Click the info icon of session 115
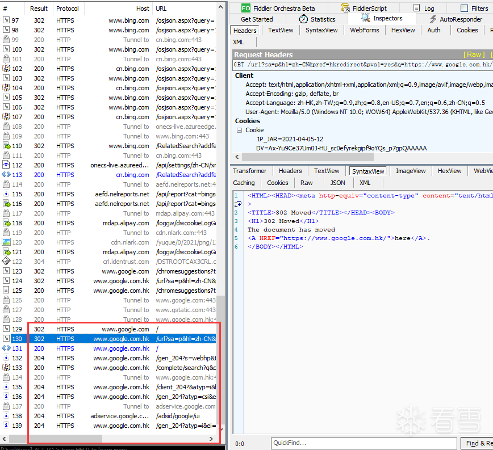Viewport: 493px width, 450px height. [6, 194]
